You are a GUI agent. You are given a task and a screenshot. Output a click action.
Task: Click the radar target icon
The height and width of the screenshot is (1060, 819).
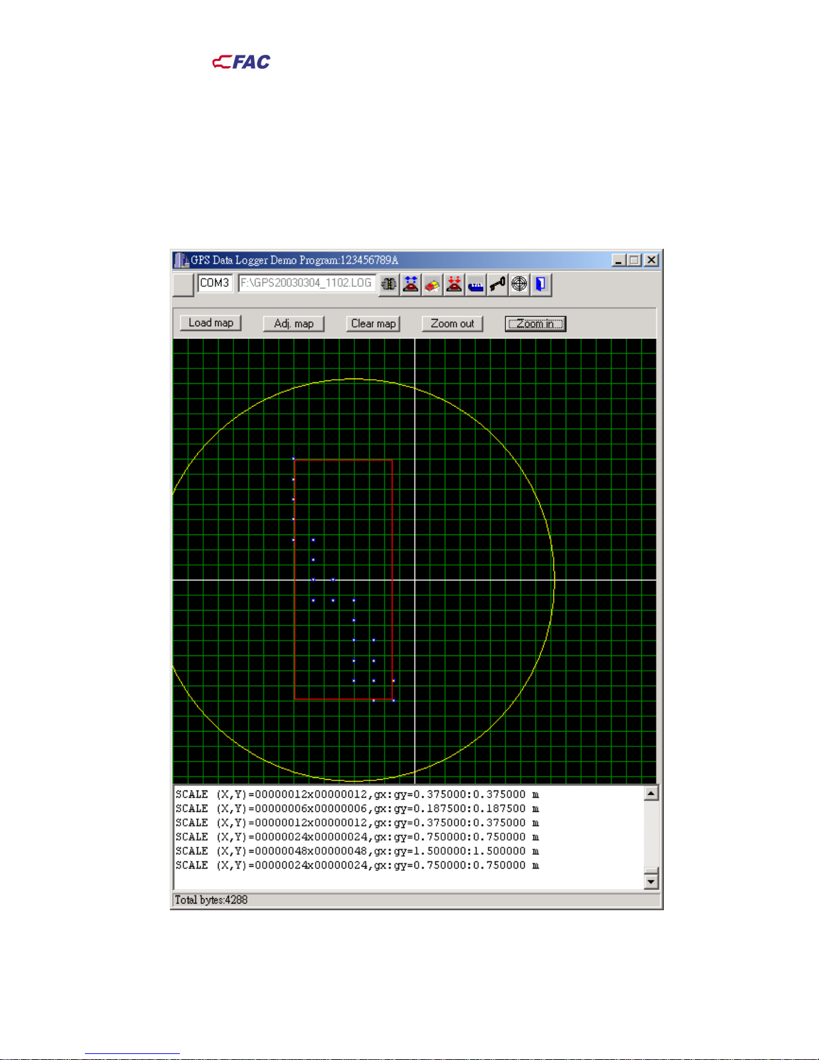(519, 284)
